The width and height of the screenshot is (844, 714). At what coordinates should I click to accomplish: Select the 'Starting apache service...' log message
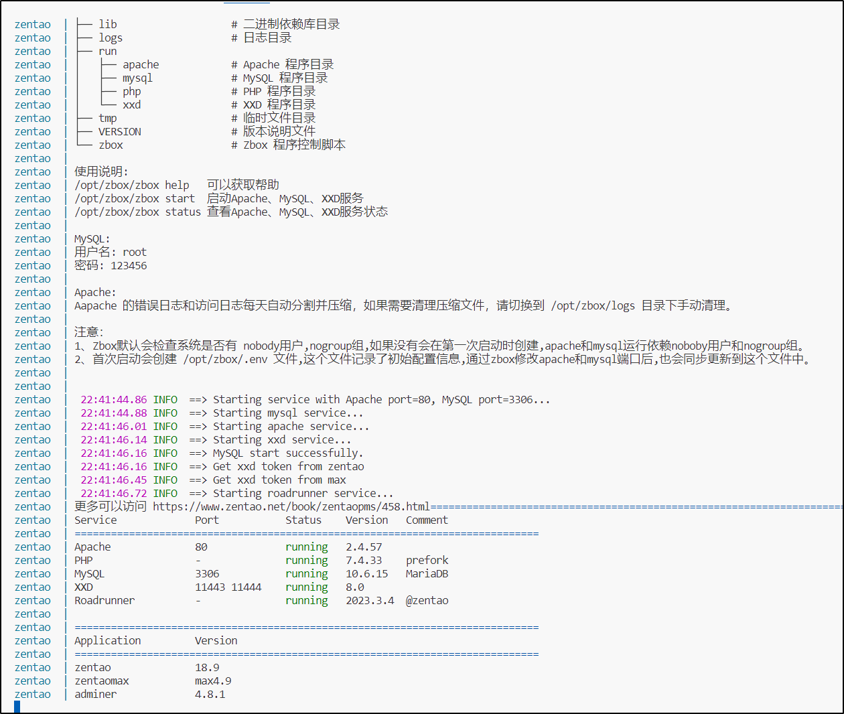[x=291, y=426]
